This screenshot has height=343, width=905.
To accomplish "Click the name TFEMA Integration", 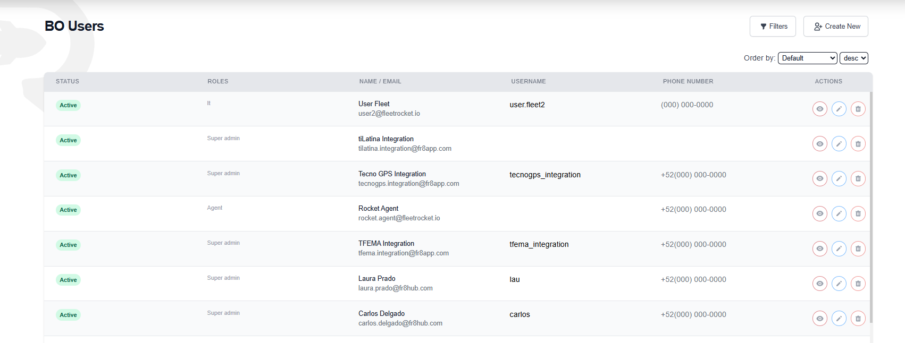I will tap(386, 243).
